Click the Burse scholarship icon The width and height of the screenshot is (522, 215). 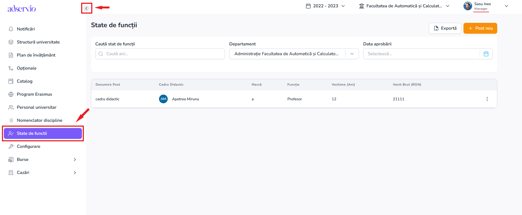tap(11, 160)
